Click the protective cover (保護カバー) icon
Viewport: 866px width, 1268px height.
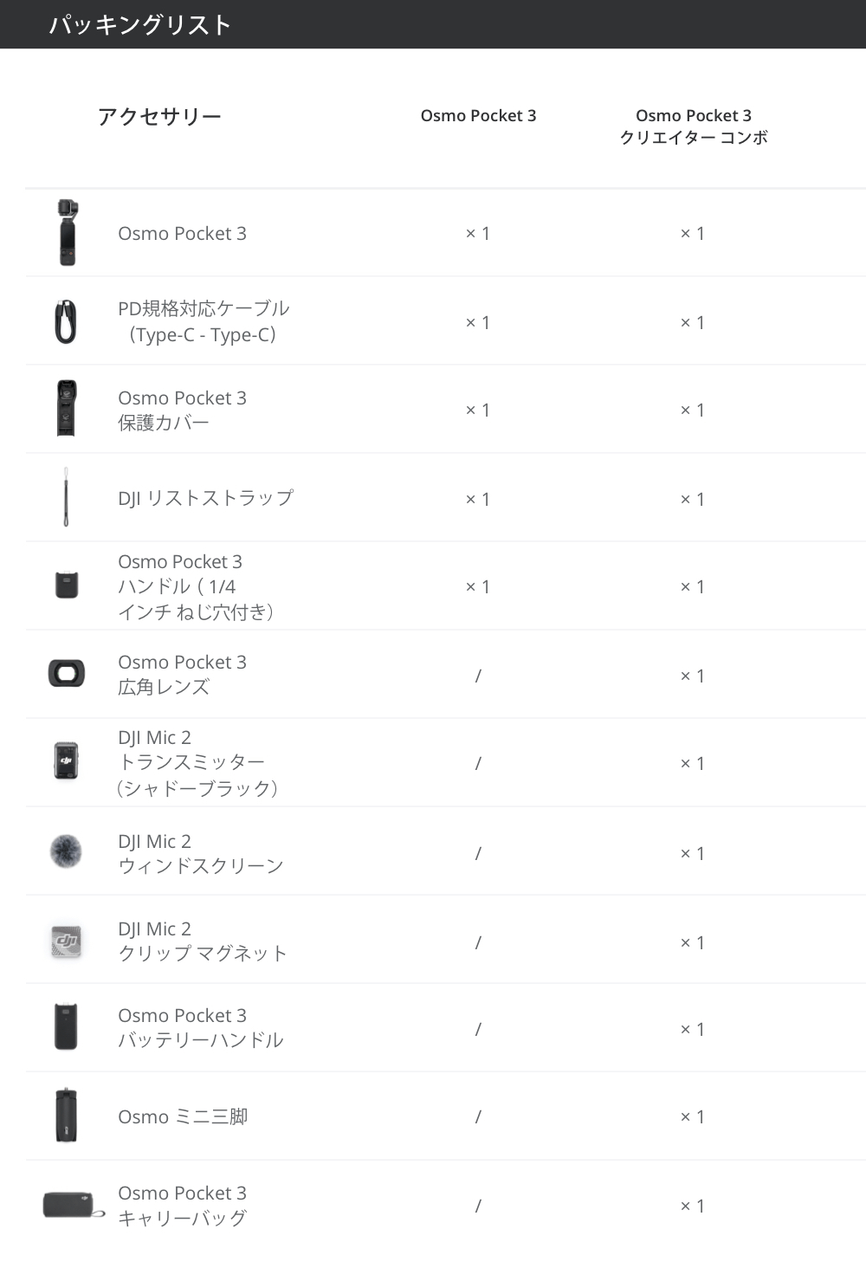point(67,408)
